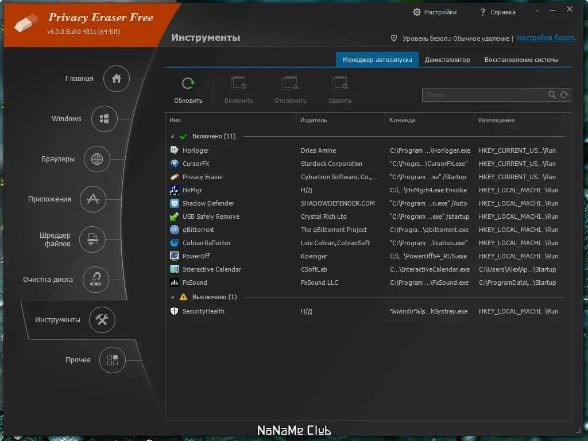588x441 pixels.
Task: Select the Crystal Rich Ltd cell
Action: 323,216
